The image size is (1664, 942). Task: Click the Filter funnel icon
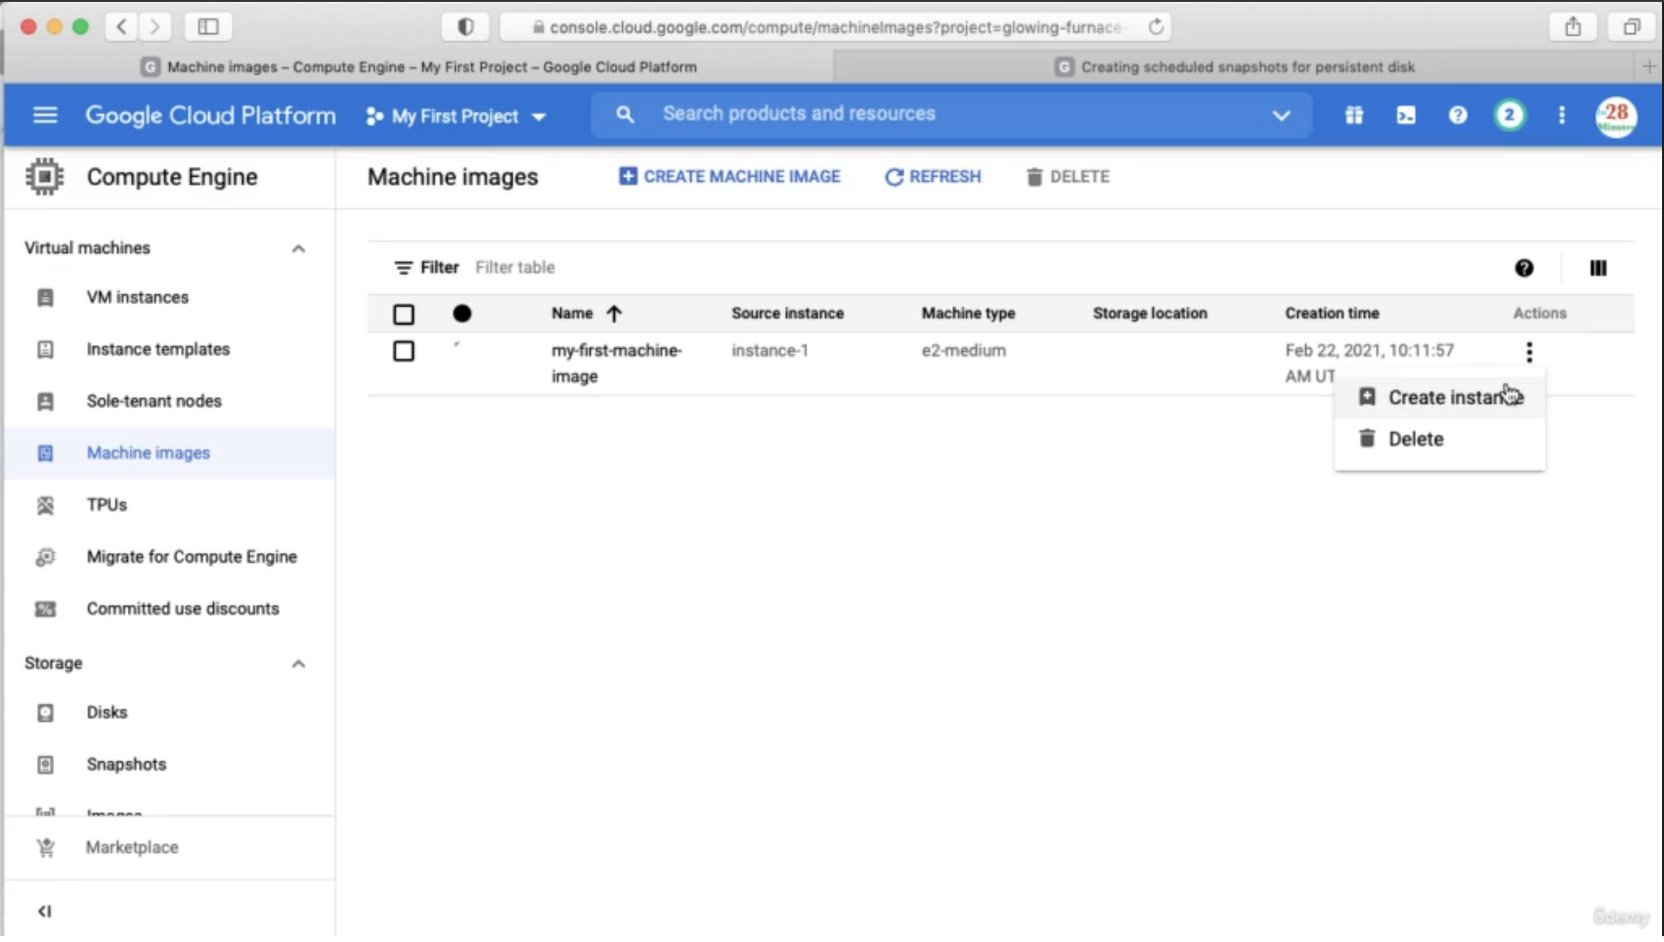click(403, 268)
